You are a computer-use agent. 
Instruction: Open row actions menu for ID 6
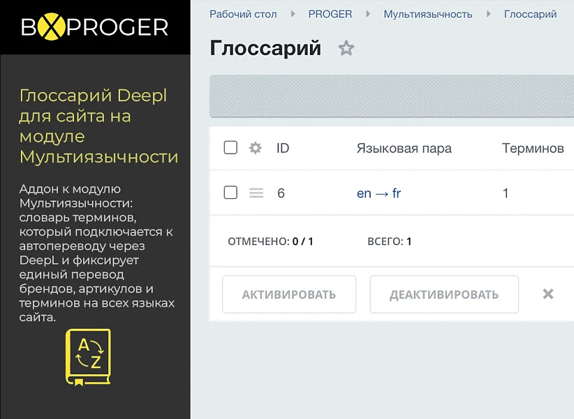coord(256,193)
